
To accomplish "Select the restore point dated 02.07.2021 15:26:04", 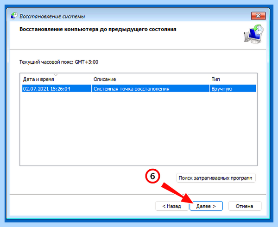I will pos(139,88).
